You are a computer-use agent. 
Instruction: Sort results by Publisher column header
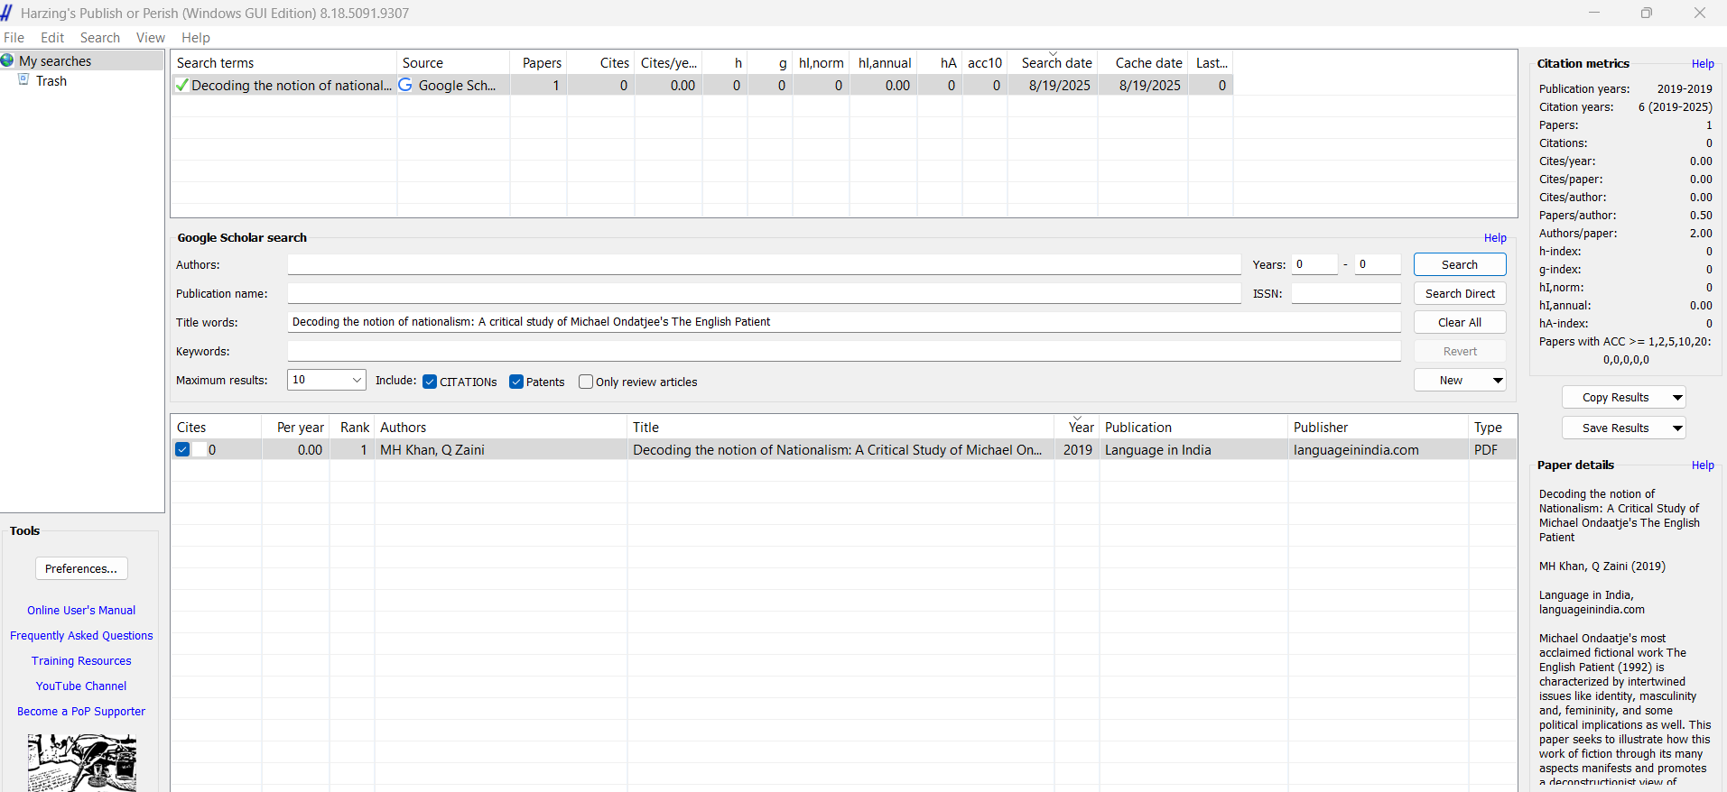1378,428
